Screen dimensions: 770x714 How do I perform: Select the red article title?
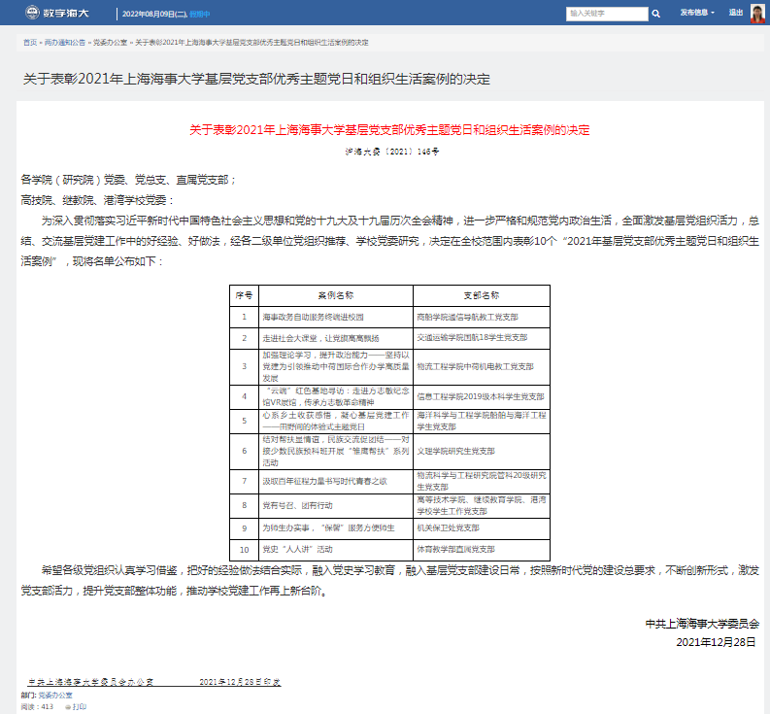(389, 130)
